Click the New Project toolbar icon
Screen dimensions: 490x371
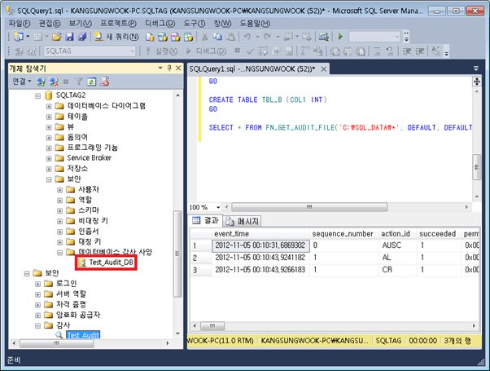tap(19, 37)
